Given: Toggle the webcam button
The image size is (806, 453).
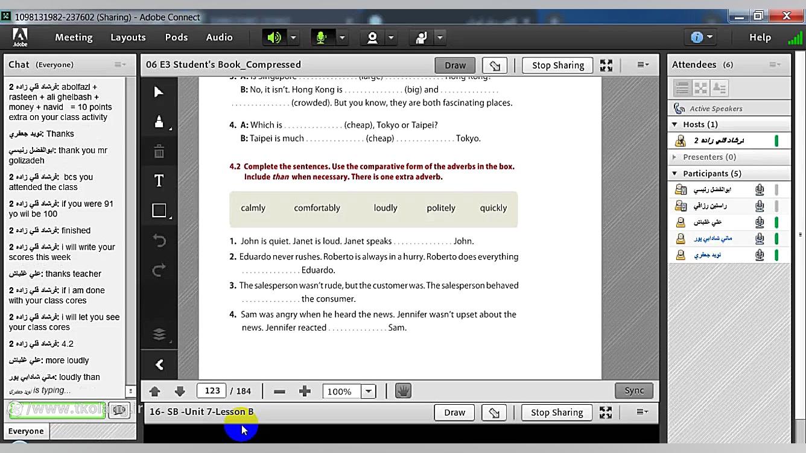Looking at the screenshot, I should click(372, 37).
